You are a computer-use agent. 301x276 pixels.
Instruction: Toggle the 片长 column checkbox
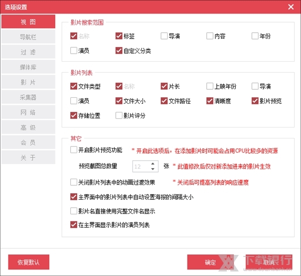164,86
